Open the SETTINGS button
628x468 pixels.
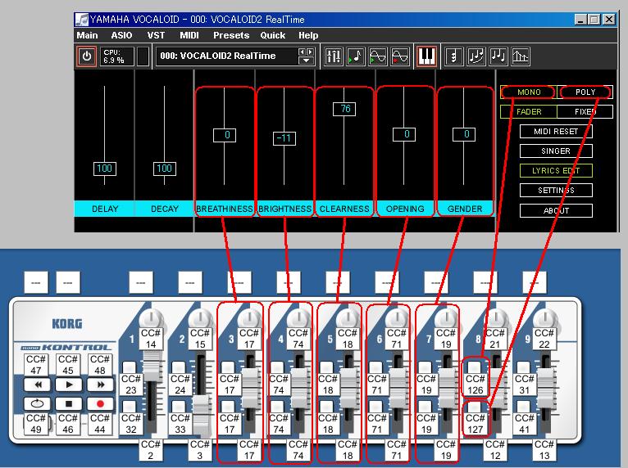556,191
